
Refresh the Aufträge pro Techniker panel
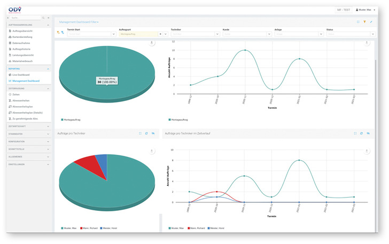tap(146, 133)
